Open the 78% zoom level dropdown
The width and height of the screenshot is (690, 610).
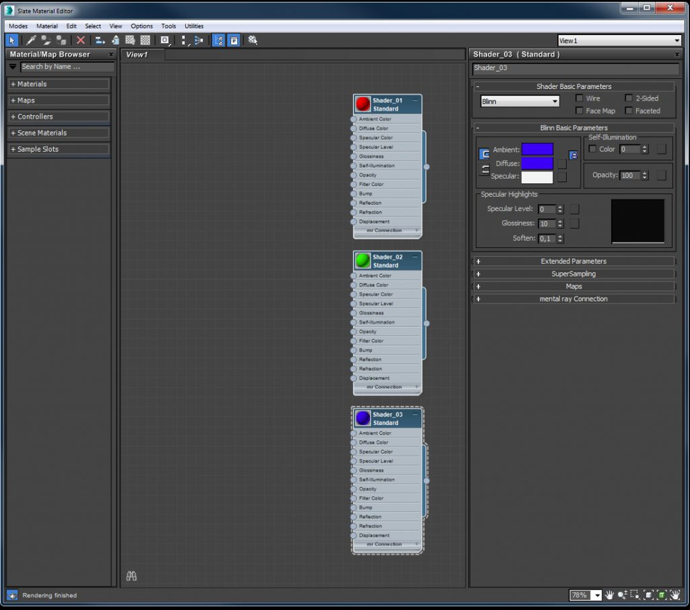597,595
